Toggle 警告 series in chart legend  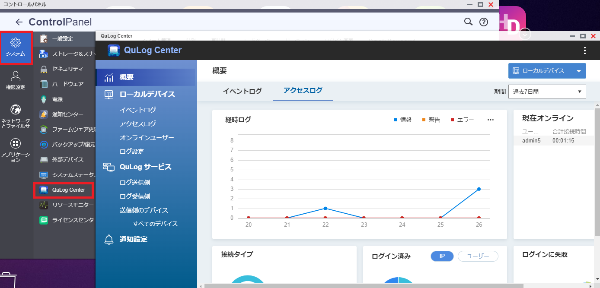tap(431, 120)
